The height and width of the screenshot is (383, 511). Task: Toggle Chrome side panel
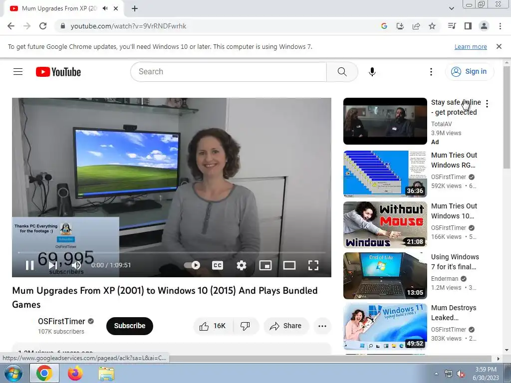pyautogui.click(x=468, y=26)
